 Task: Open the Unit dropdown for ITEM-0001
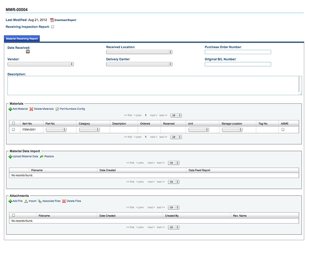click(x=199, y=130)
